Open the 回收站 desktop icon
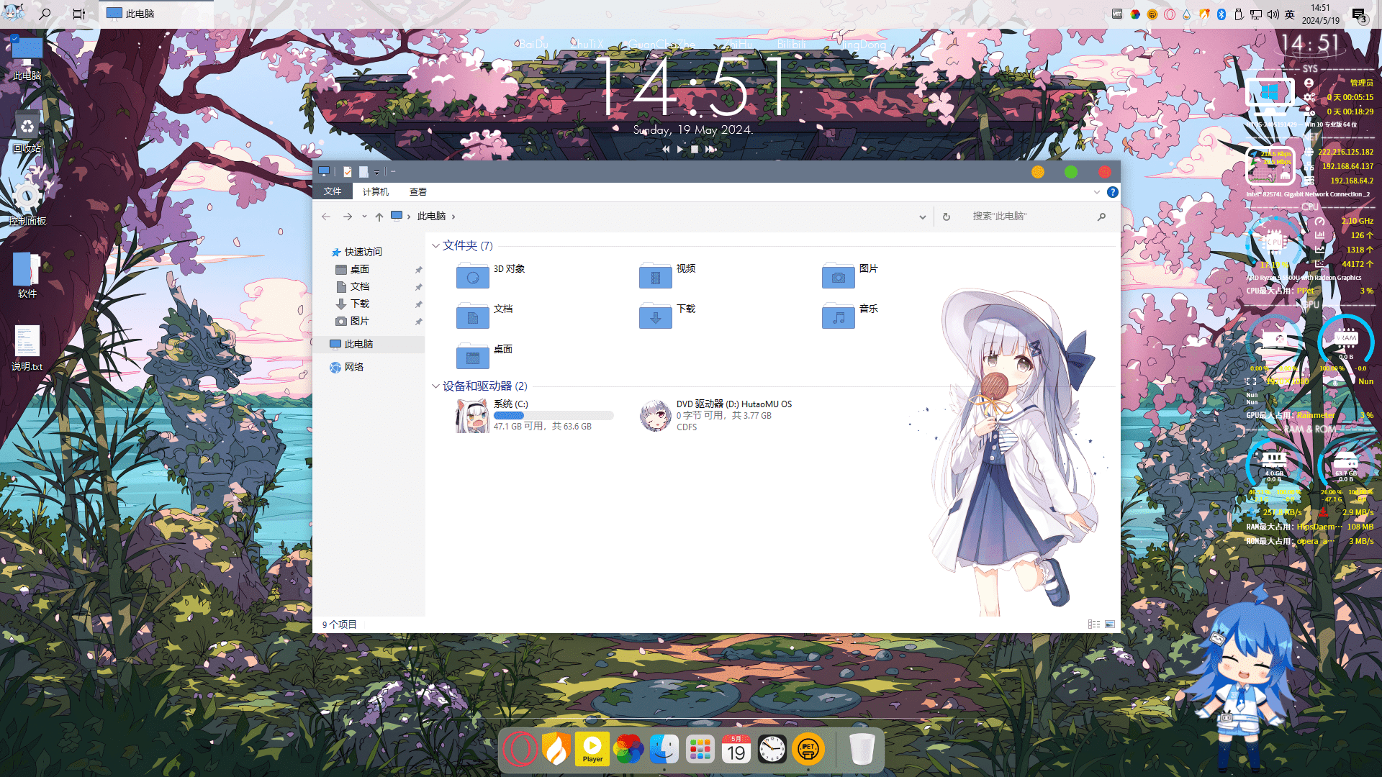Viewport: 1382px width, 777px height. 27,132
